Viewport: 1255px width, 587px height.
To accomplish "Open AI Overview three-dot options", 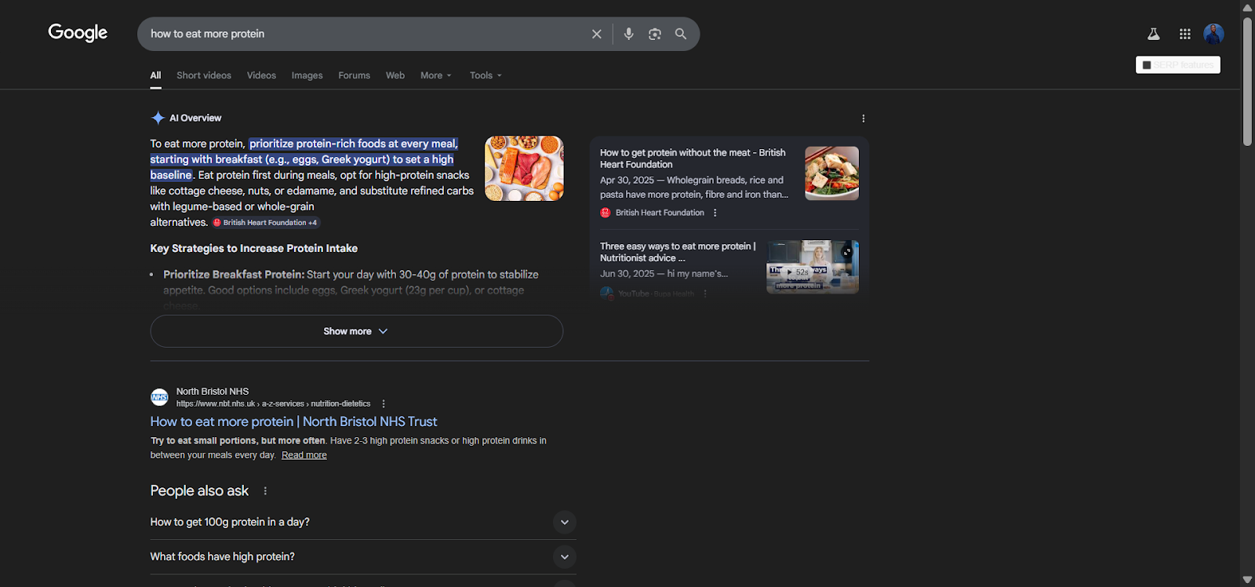I will 864,118.
